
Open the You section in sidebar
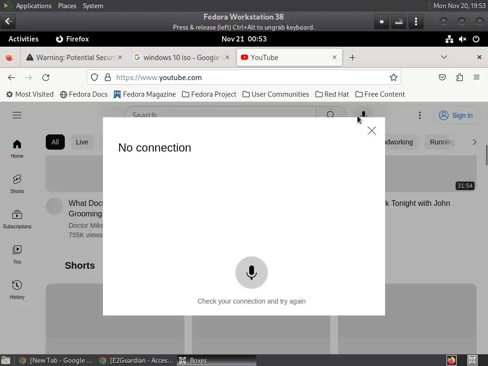17,254
